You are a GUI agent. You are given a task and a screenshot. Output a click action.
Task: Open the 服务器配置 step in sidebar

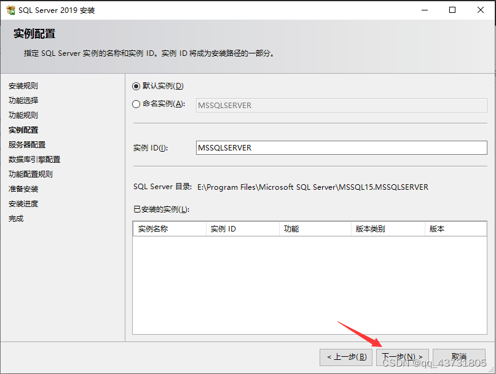(x=27, y=145)
